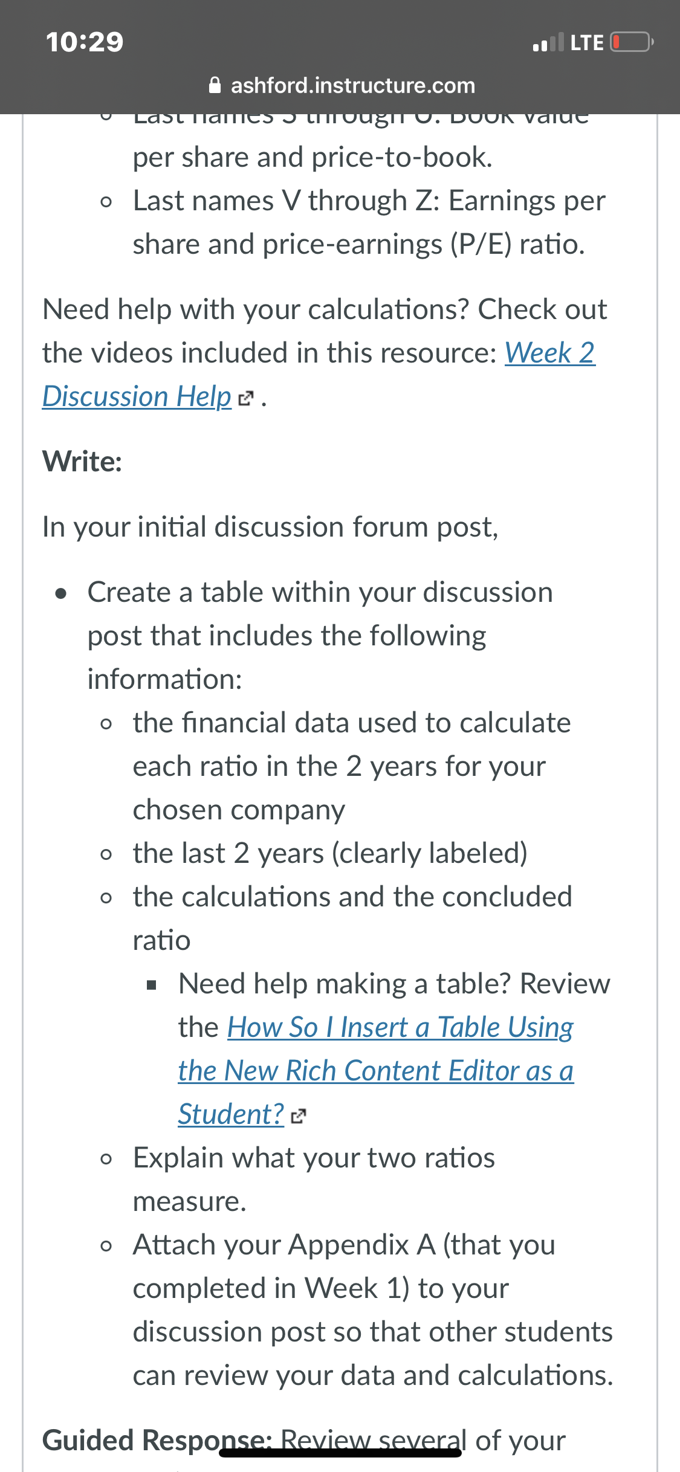The image size is (680, 1472).
Task: Click external-link icon after Discussion Help
Action: (245, 399)
